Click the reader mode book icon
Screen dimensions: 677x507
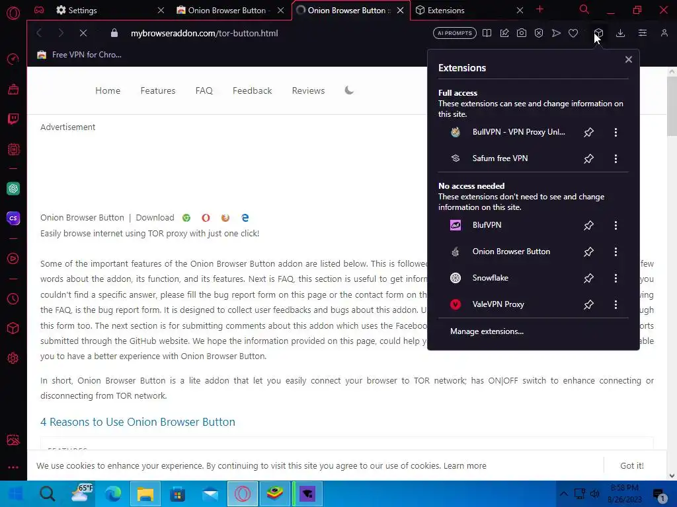(x=487, y=33)
